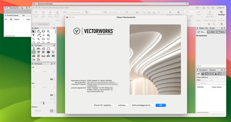Click the Flyover tool icon
Screen dimensions: 231x122
click(x=43, y=31)
